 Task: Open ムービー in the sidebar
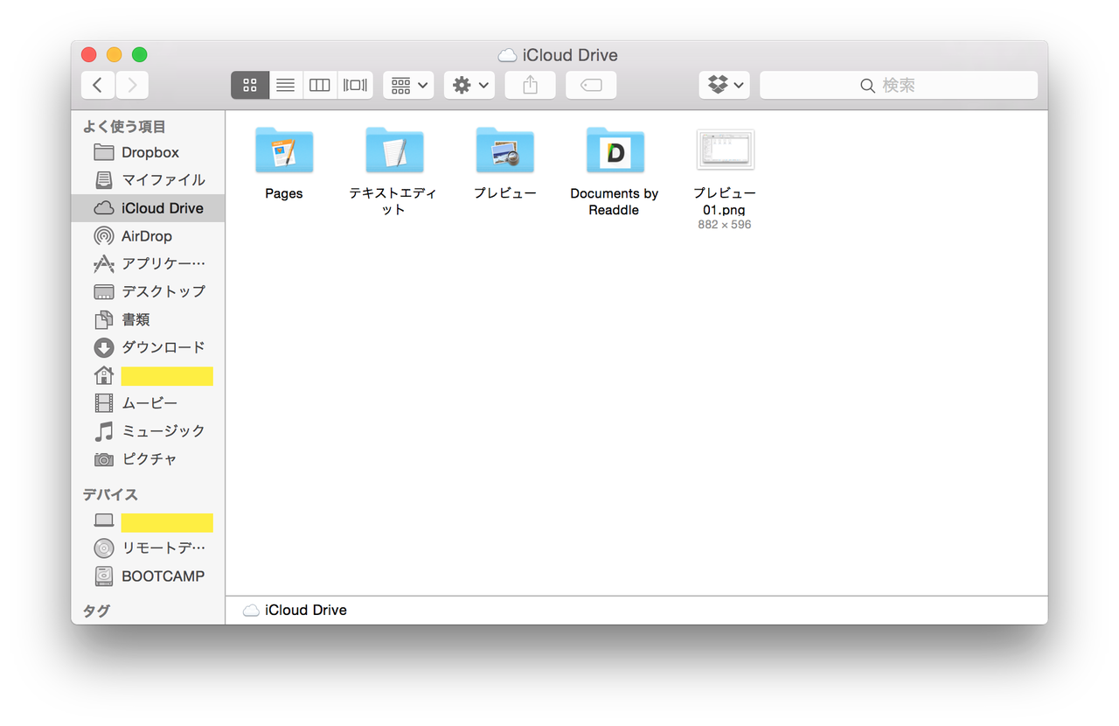149,403
